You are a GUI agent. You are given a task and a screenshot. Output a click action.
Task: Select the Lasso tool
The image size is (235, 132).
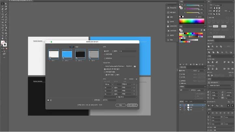[6, 7]
